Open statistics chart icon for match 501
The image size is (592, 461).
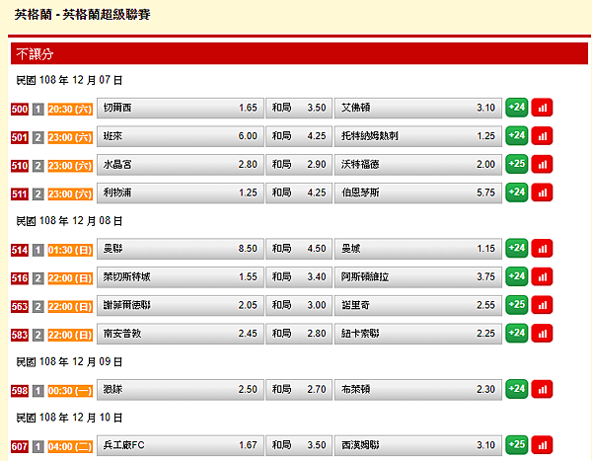(542, 136)
